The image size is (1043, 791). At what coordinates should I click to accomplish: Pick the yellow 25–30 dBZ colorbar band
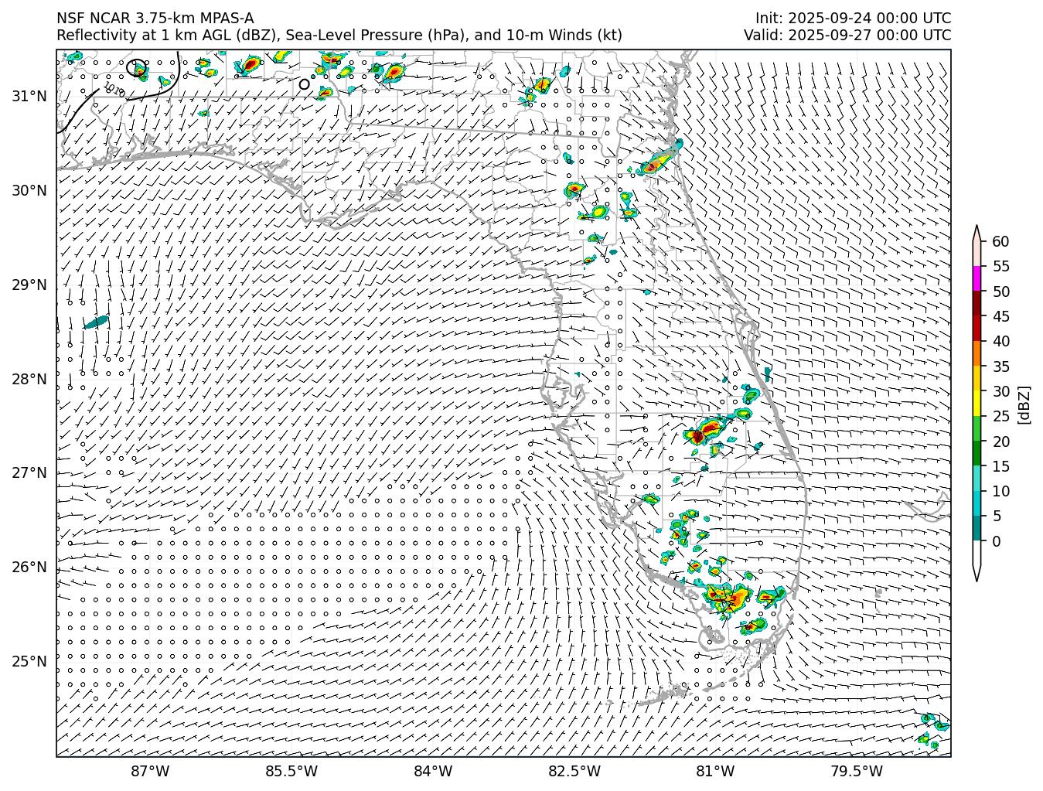pyautogui.click(x=977, y=404)
